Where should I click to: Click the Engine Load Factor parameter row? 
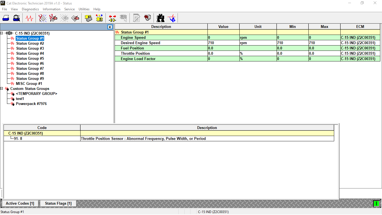click(247, 59)
